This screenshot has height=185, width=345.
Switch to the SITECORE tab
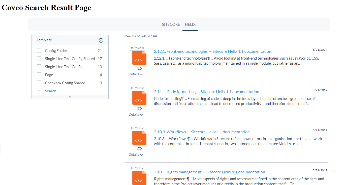coord(171,24)
